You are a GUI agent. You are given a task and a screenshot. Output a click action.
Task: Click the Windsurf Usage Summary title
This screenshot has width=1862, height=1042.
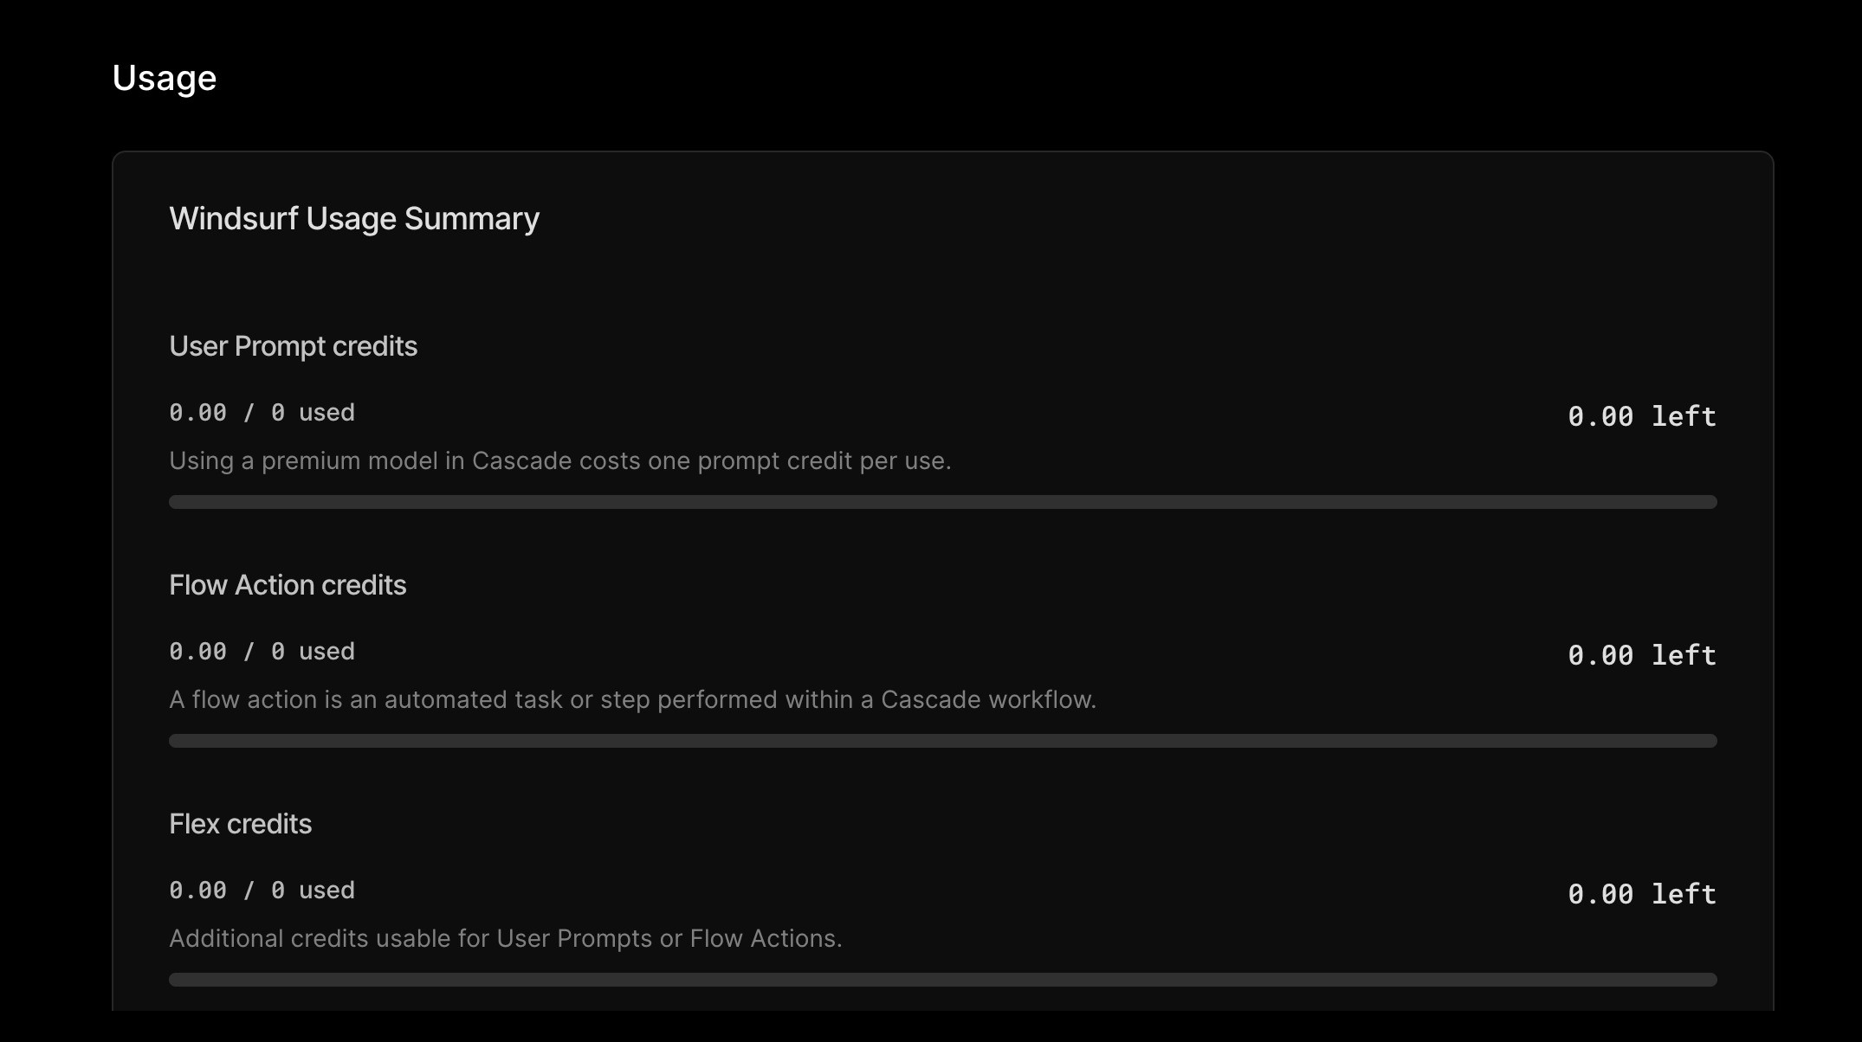354,219
